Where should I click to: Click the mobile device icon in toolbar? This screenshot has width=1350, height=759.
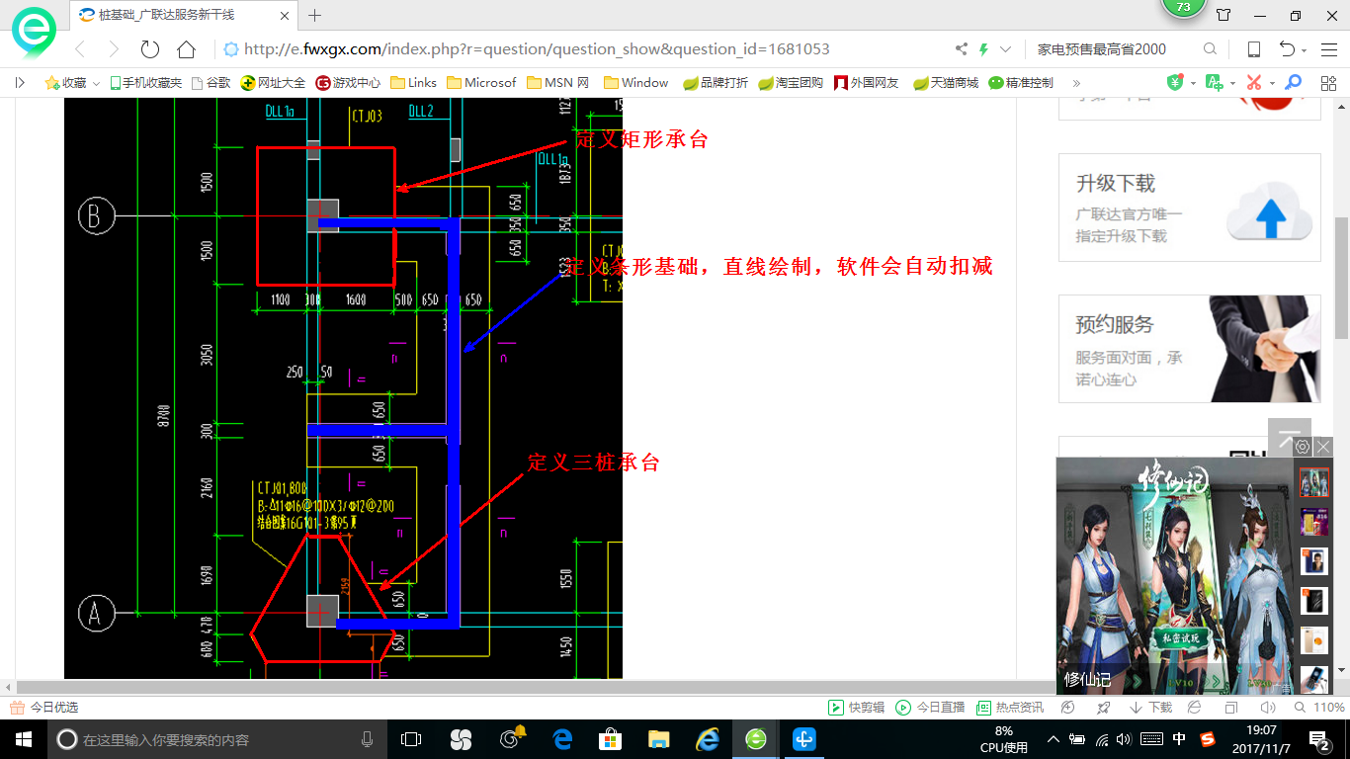click(1253, 48)
